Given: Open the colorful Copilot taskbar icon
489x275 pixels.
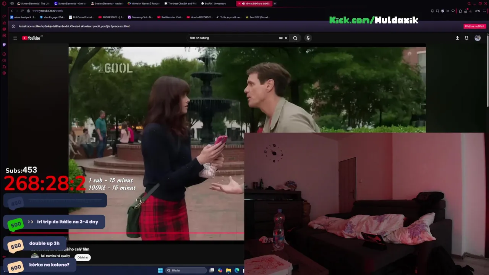Looking at the screenshot, I should coord(220,270).
